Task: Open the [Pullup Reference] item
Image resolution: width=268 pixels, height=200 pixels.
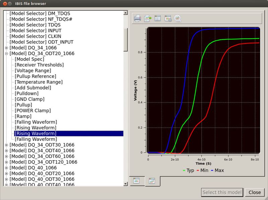Action: (x=36, y=76)
